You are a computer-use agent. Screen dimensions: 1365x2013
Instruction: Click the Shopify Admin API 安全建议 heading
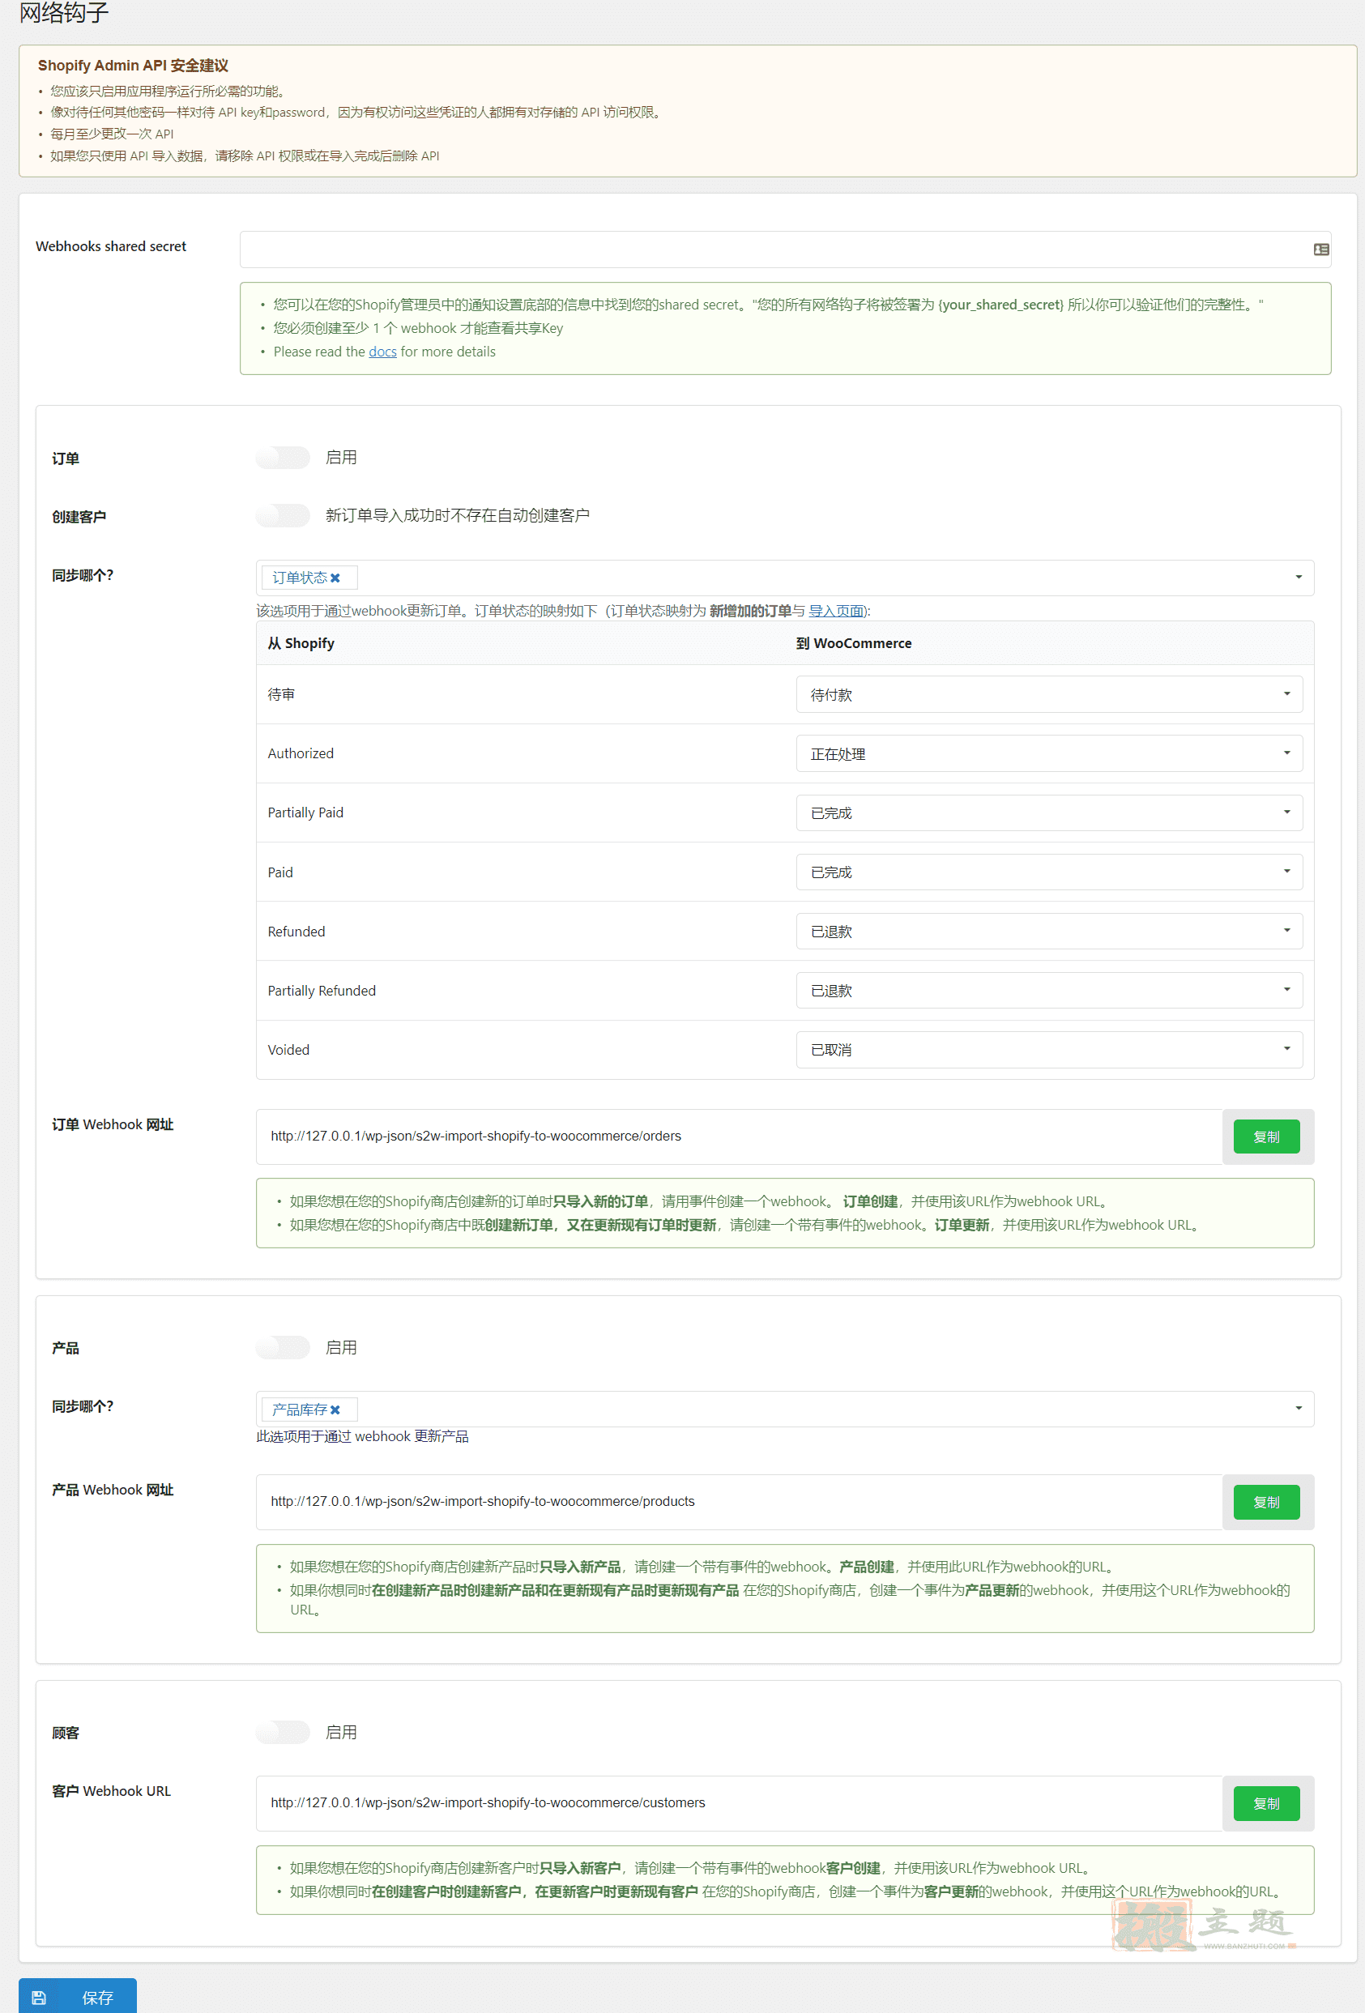[x=134, y=66]
